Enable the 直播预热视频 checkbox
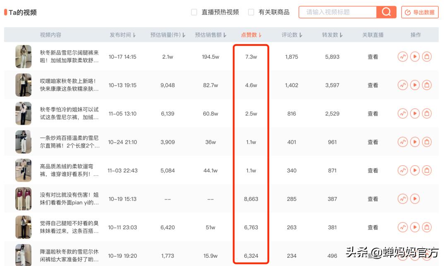447x266 pixels. tap(193, 12)
